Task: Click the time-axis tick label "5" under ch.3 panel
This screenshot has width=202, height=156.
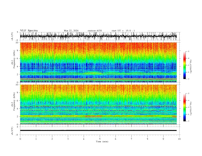Action: point(100,139)
